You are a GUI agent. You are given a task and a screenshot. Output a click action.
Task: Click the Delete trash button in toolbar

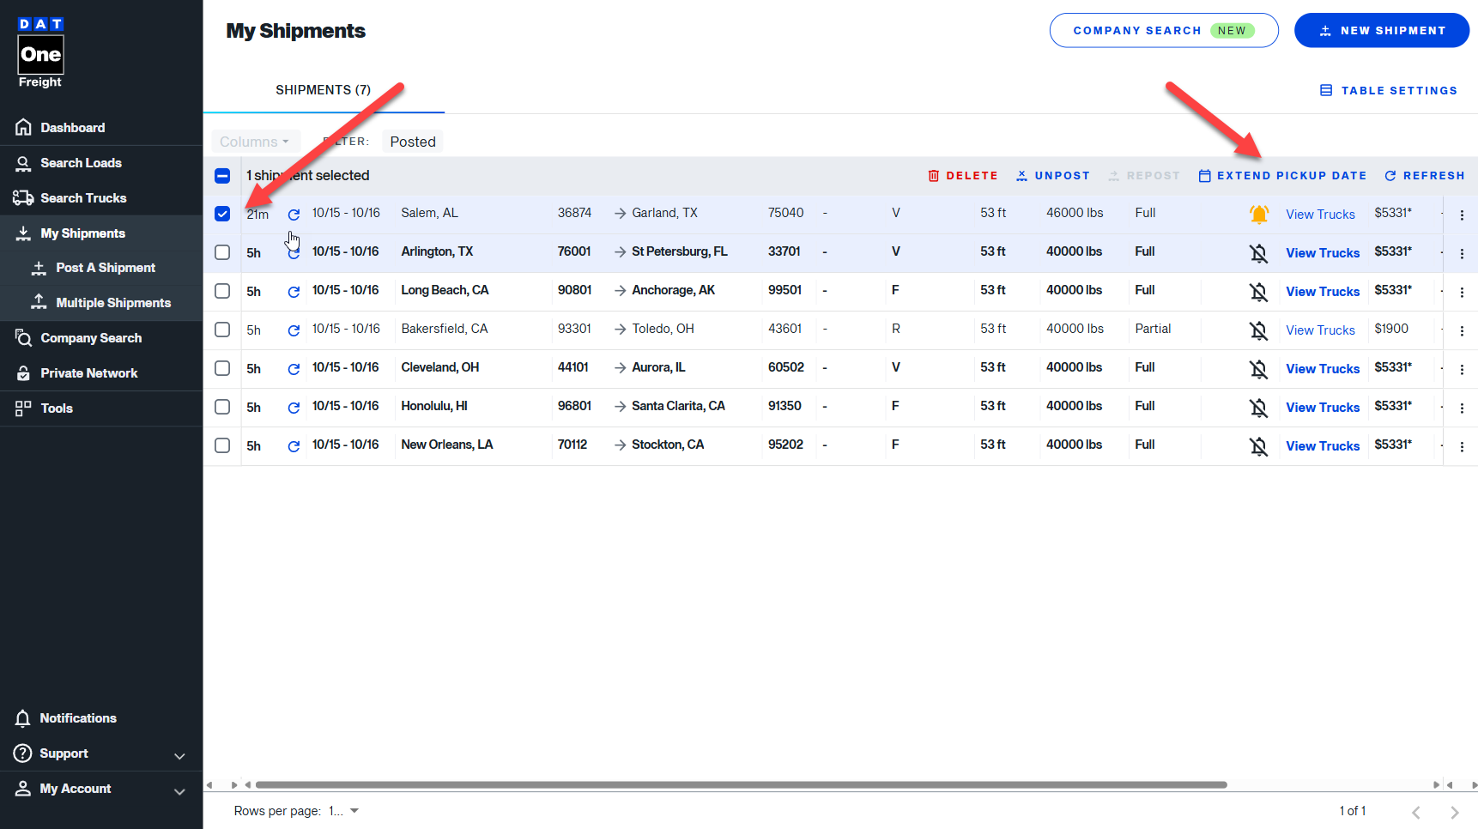pos(962,176)
